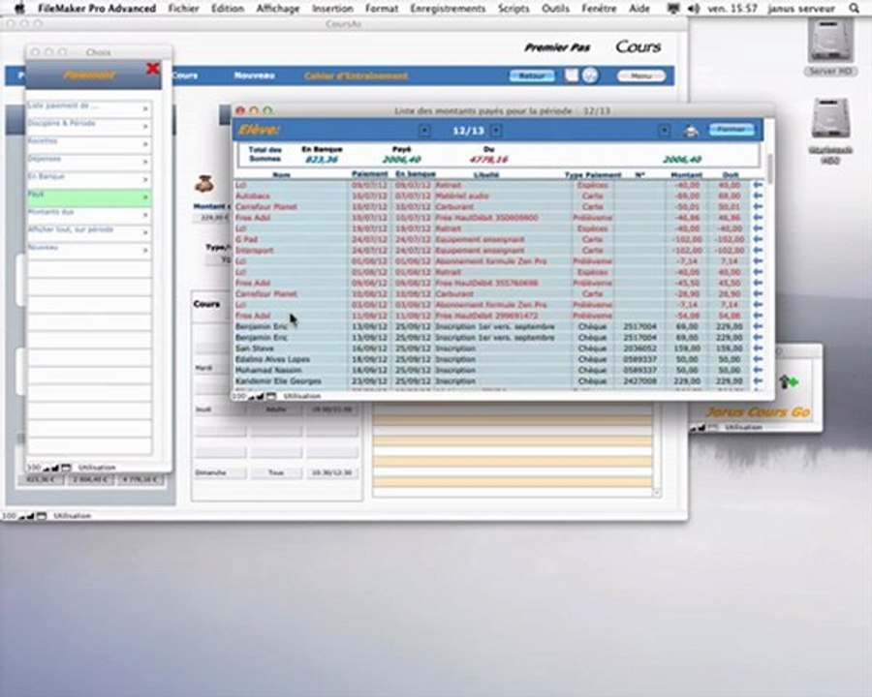
Task: Open the dropdown left of the printer icon
Action: 665,131
